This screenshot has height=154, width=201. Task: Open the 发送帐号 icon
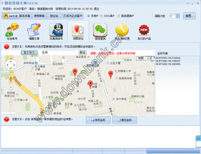(x=12, y=32)
